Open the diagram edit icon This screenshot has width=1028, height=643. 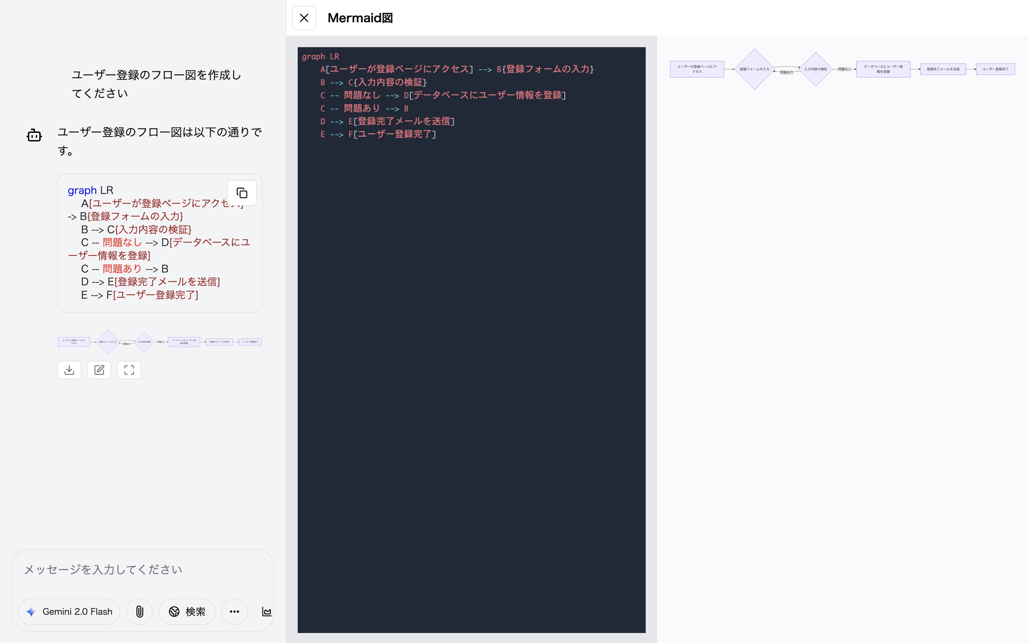click(x=99, y=370)
